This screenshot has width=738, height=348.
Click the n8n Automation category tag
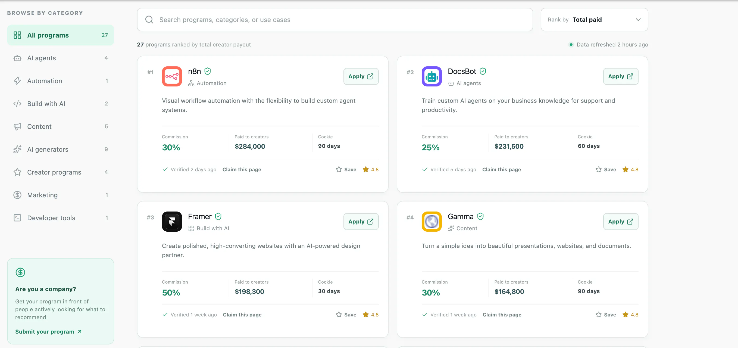(x=207, y=83)
